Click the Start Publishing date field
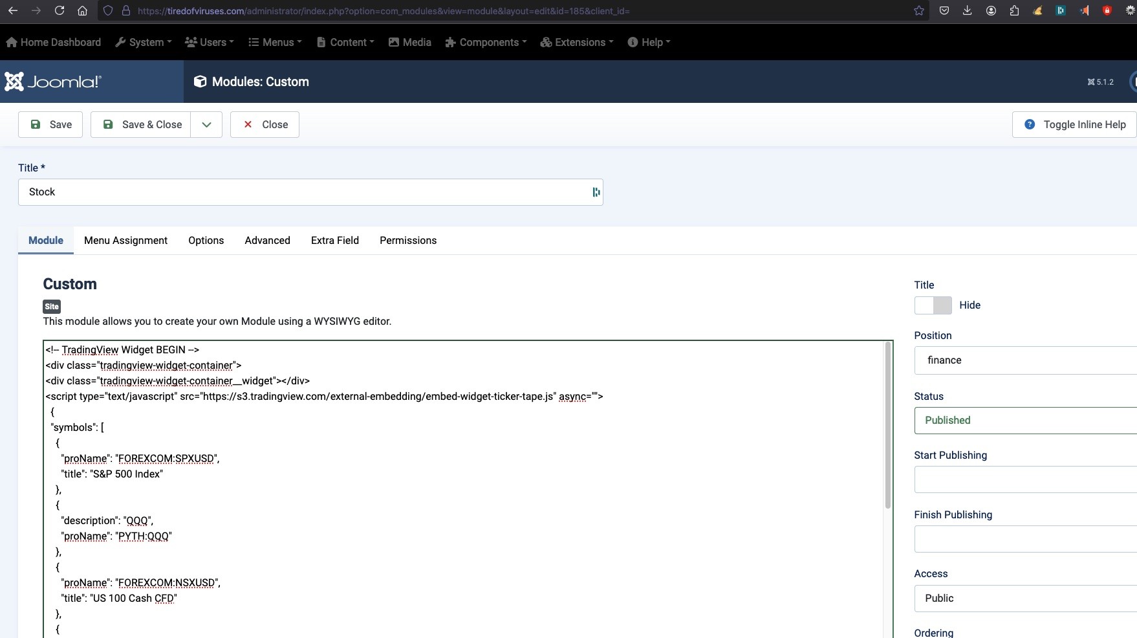 click(x=1026, y=479)
